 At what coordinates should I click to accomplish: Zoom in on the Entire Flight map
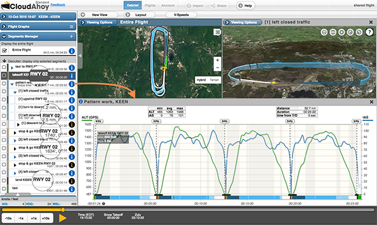[218, 60]
